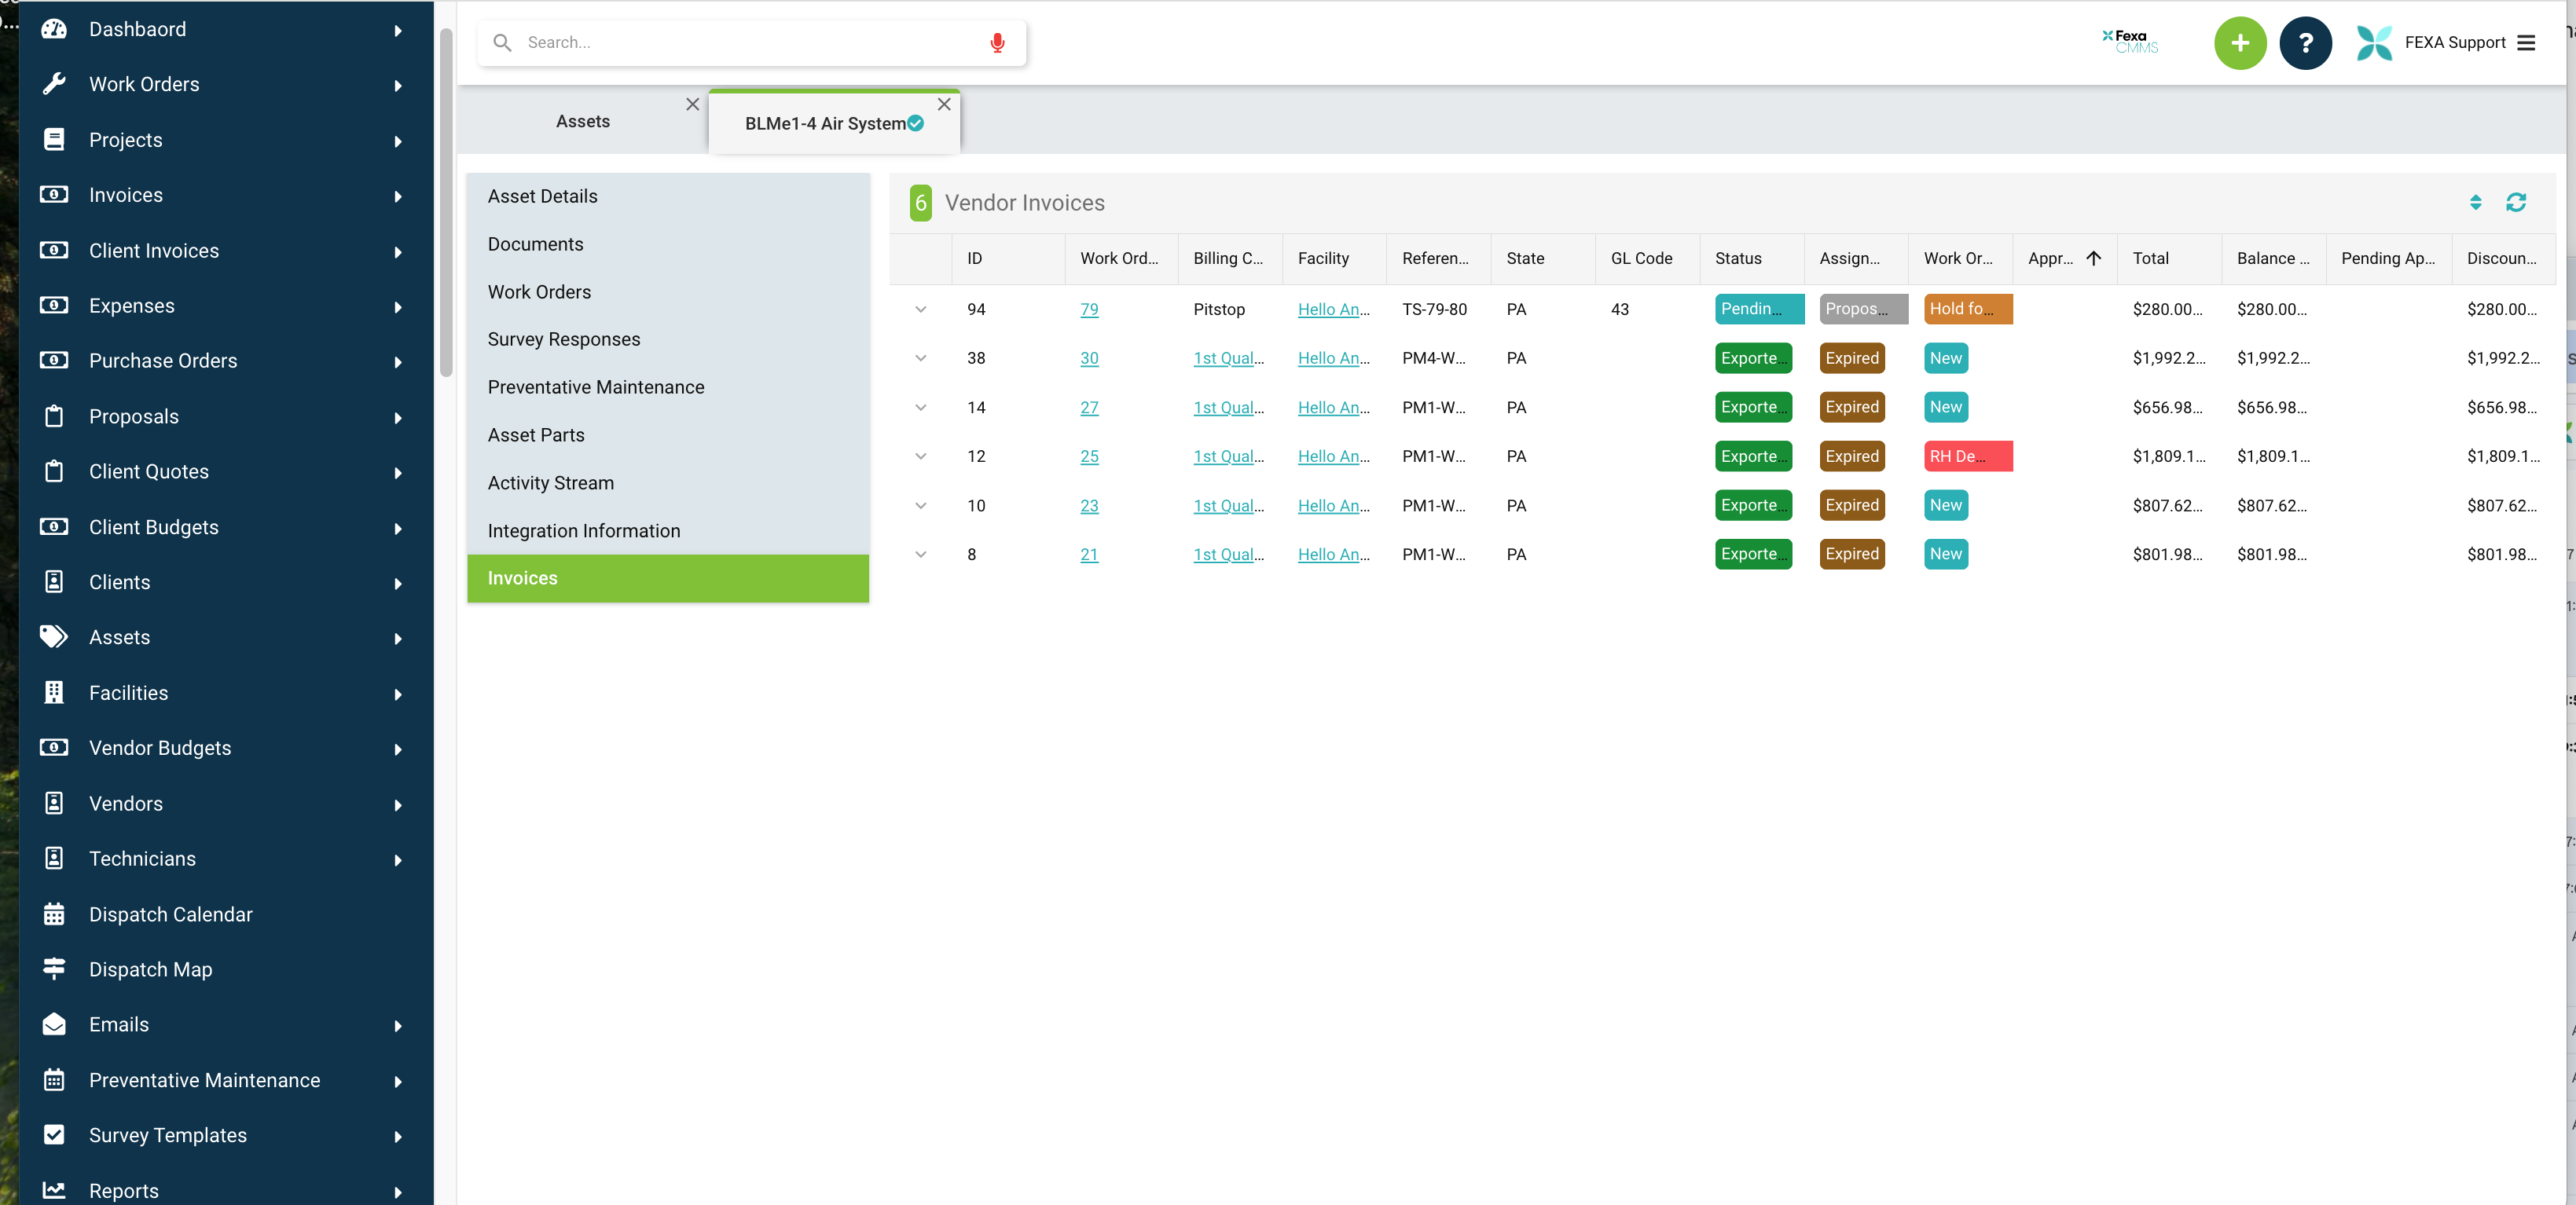
Task: Click the Assets tags icon in sidebar
Action: click(54, 637)
